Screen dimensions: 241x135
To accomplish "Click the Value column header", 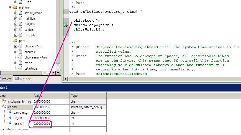I will (51, 96).
